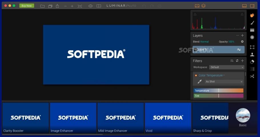Screen dimensions: 260x137
Task: Adjust the Tint slider
Action: (x=219, y=96)
